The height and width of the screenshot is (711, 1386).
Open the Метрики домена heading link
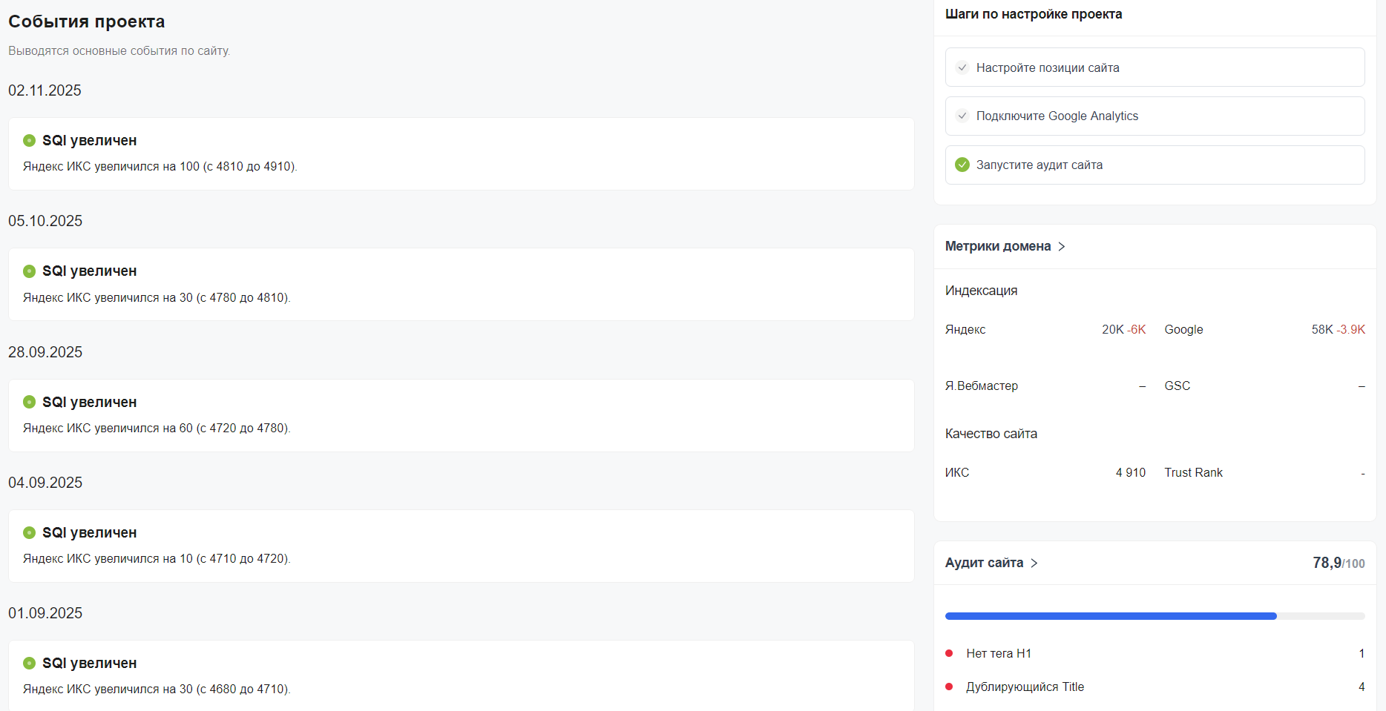coord(997,246)
